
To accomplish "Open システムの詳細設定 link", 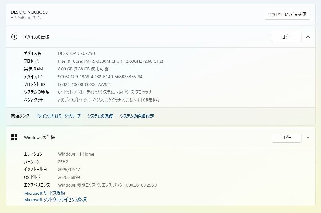I will [x=137, y=116].
